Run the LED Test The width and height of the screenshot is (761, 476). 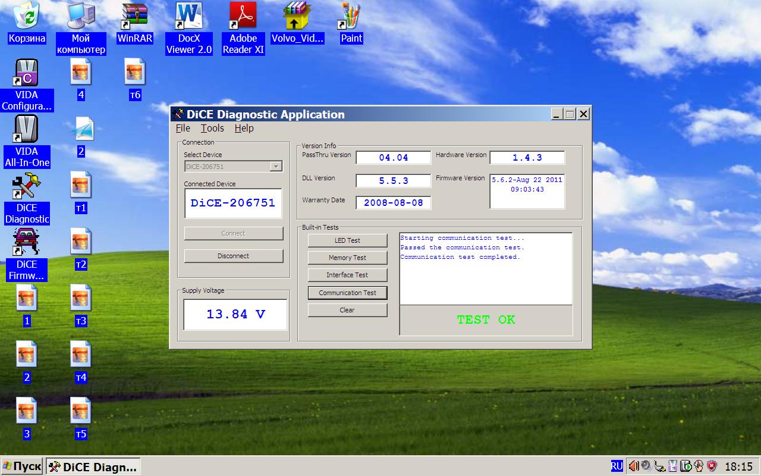click(x=347, y=240)
